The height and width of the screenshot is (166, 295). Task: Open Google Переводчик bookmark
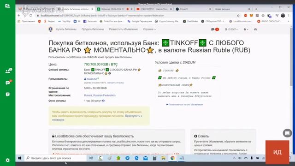point(140,21)
